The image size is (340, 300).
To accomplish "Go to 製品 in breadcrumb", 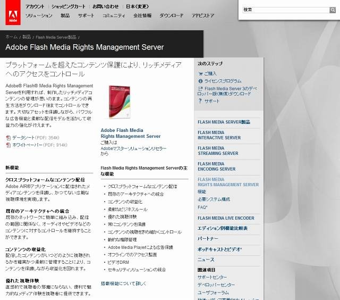I will [27, 37].
